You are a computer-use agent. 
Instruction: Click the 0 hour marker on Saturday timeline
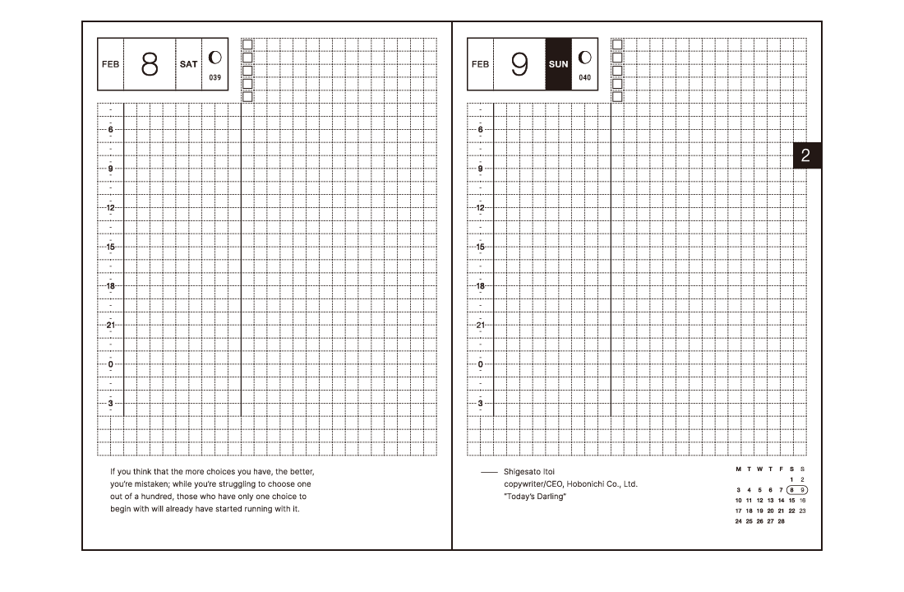tap(111, 364)
